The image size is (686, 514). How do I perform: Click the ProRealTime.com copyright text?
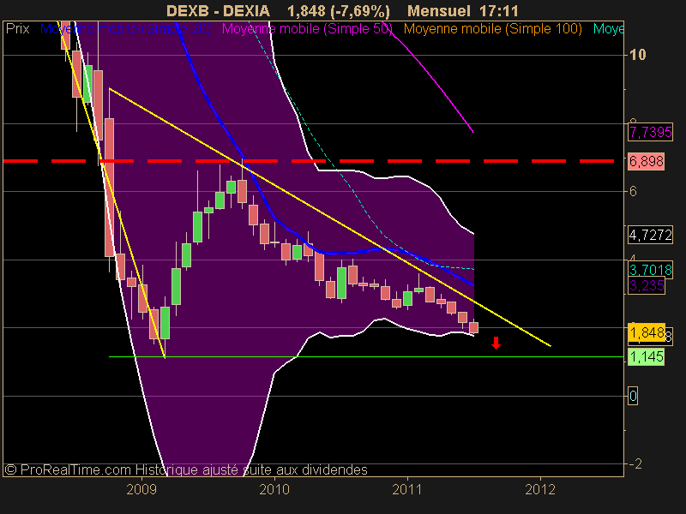[x=186, y=469]
